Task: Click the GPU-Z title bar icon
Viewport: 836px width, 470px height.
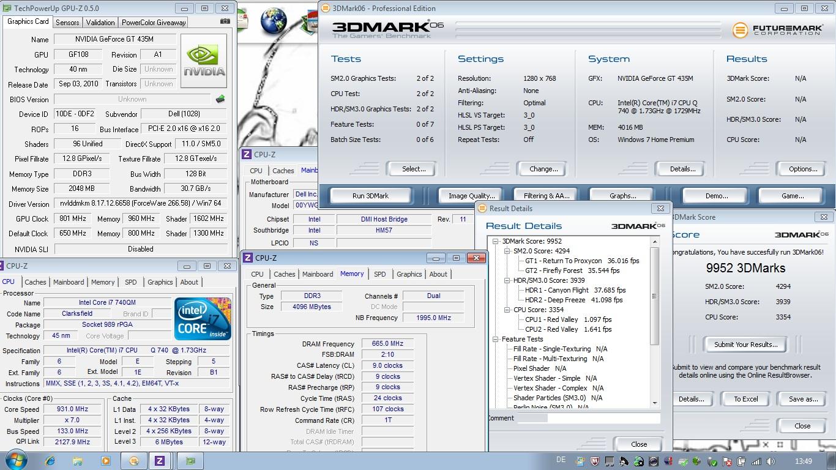Action: 7,8
